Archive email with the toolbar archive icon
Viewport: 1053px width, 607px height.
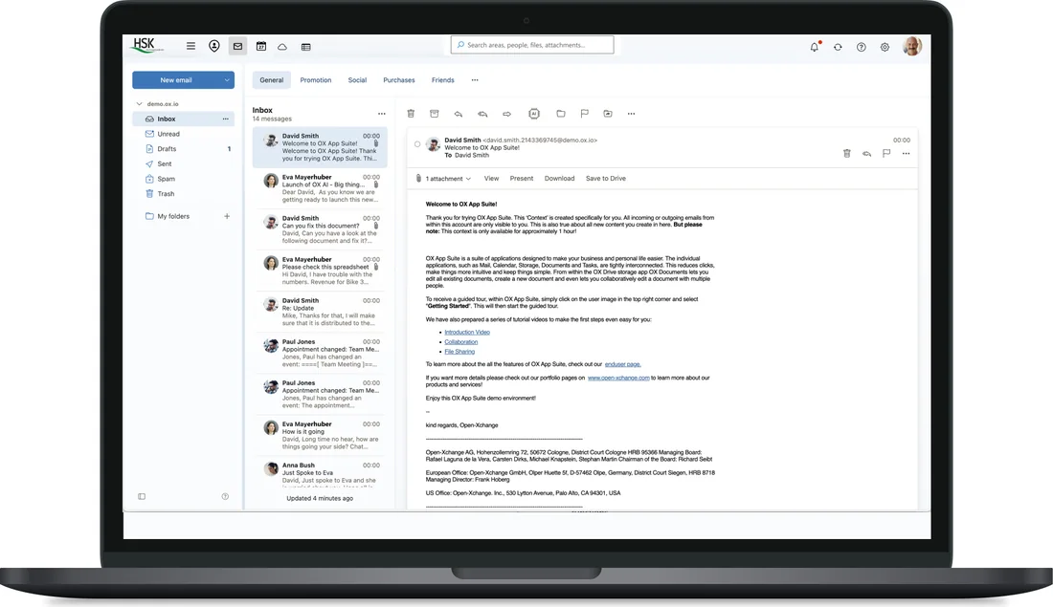(435, 114)
